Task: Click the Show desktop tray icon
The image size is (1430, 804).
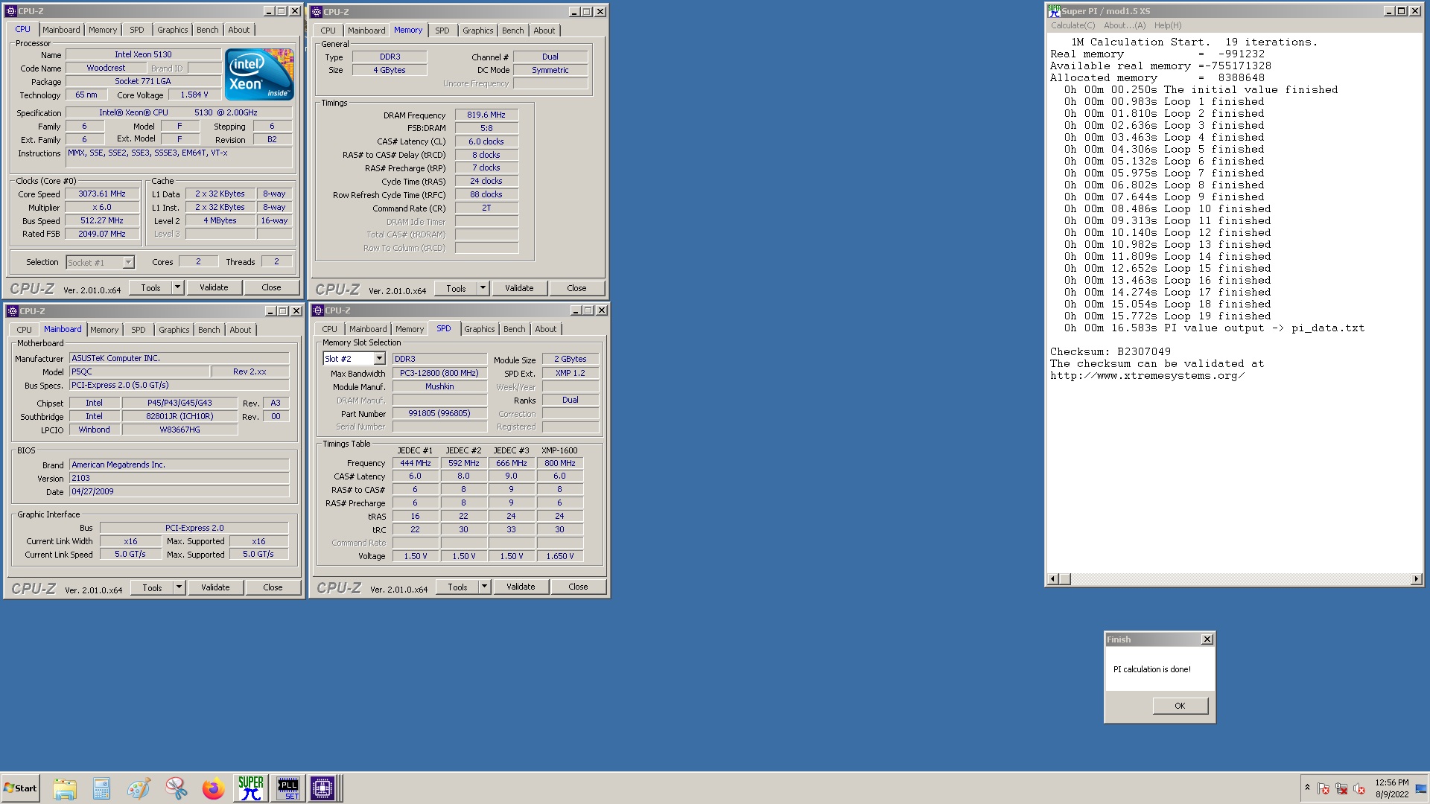Action: pyautogui.click(x=1421, y=788)
